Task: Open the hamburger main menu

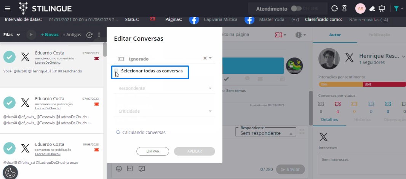Action: 8,8
